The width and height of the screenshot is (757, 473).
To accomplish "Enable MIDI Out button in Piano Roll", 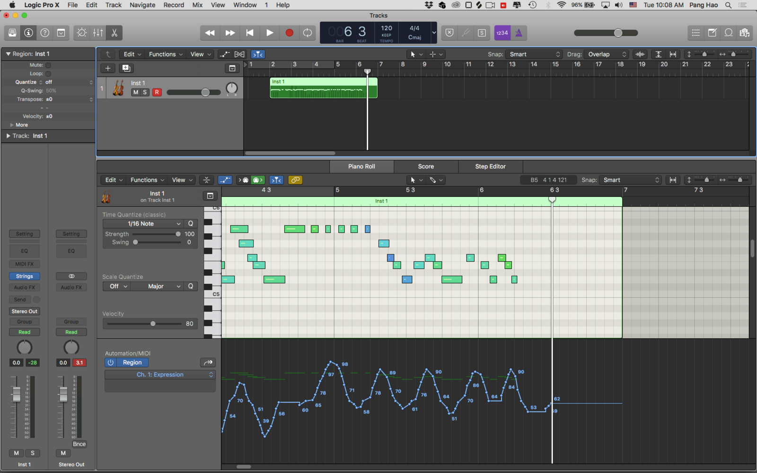I will (257, 180).
